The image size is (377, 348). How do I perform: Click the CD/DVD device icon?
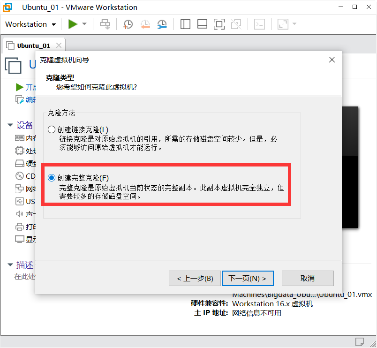click(20, 176)
